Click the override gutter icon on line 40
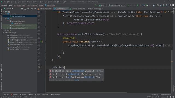This screenshot has width=175, height=98. pos(42,42)
